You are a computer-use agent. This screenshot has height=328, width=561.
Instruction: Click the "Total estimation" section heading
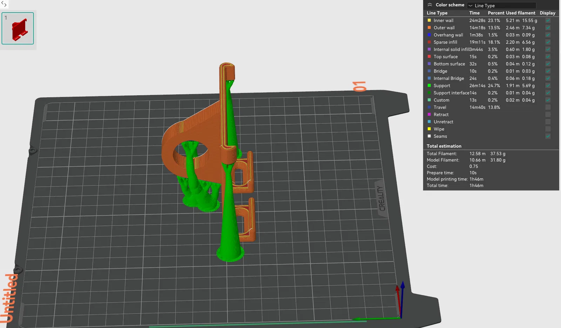[x=444, y=146]
